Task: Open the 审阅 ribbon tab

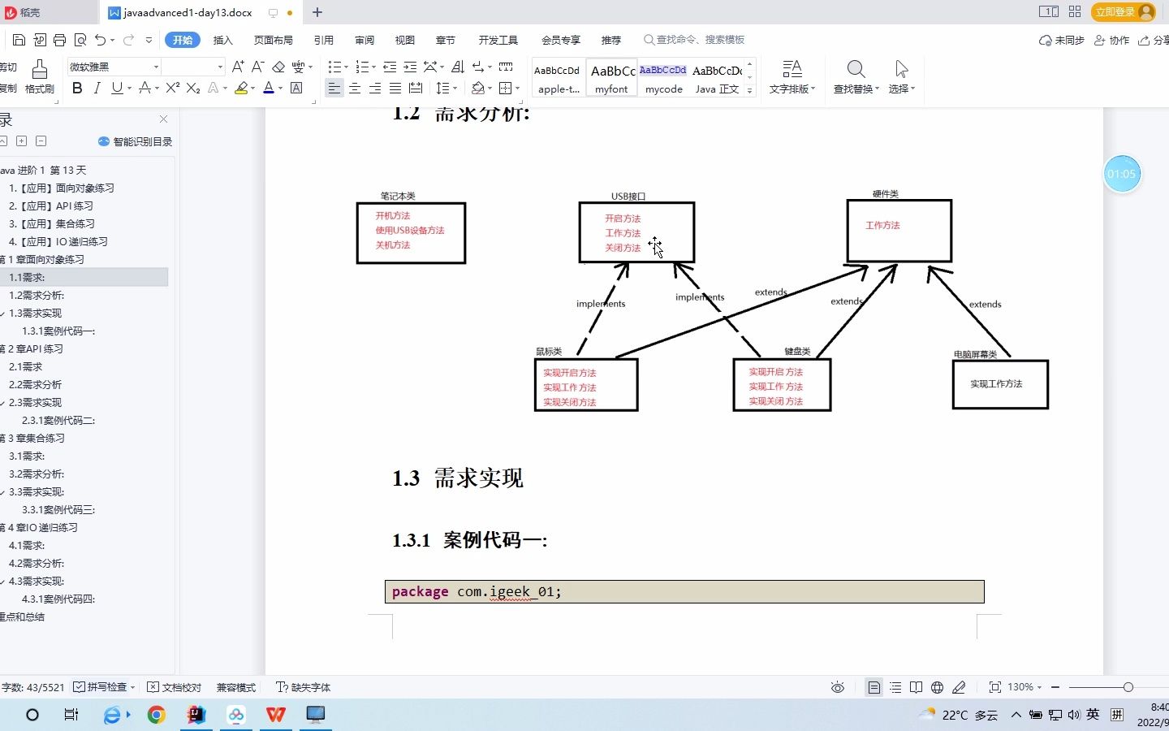Action: pos(365,40)
